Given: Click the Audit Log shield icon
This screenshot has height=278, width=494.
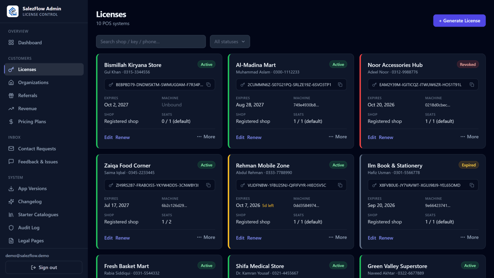Looking at the screenshot, I should click(x=11, y=228).
